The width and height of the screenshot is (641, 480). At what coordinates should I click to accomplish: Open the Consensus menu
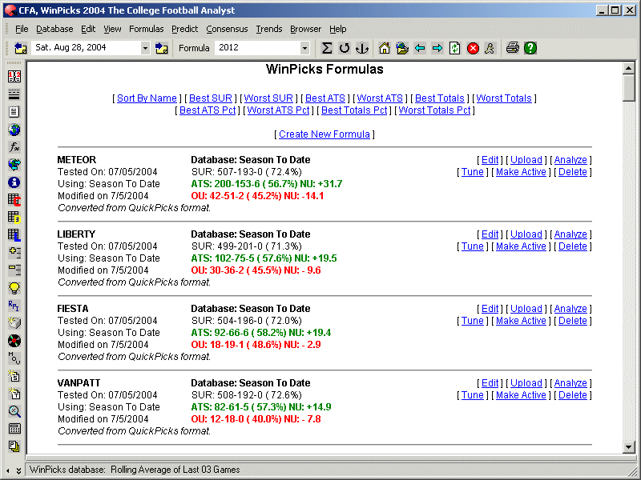click(x=227, y=29)
